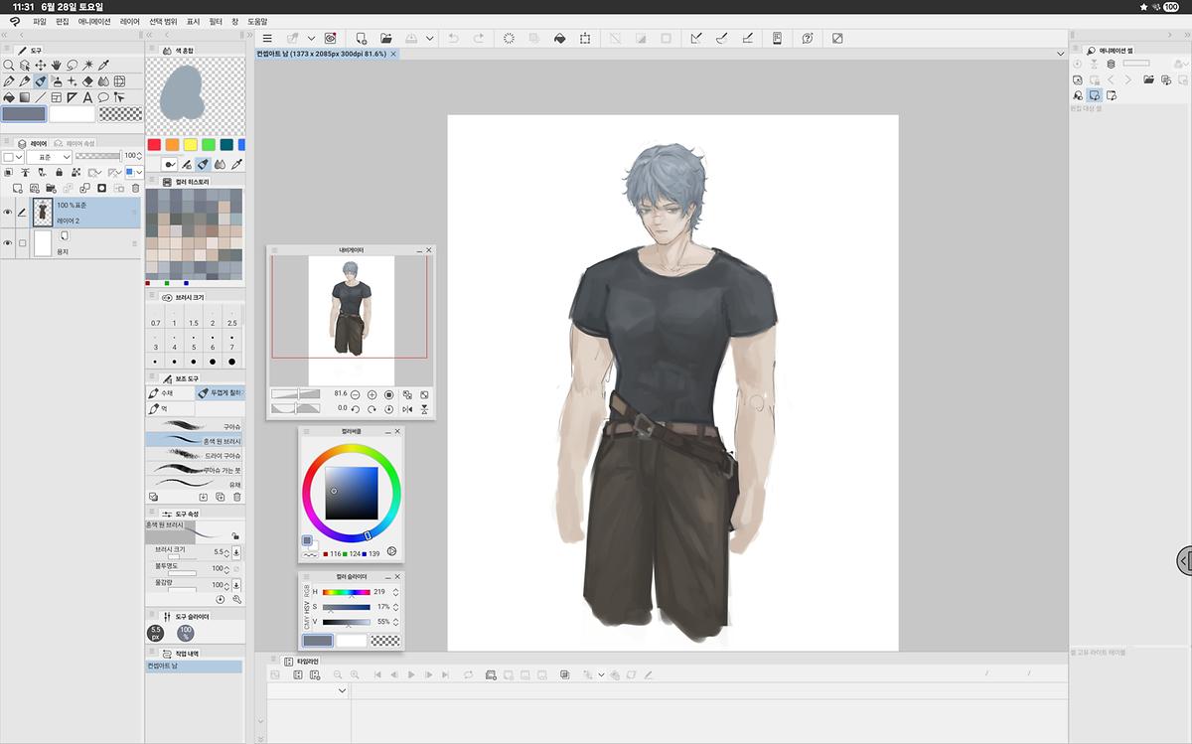
Task: Choose the 유채 brush
Action: point(195,485)
